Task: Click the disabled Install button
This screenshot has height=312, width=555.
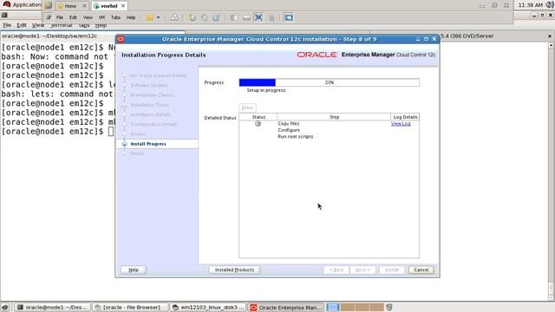Action: tap(392, 270)
